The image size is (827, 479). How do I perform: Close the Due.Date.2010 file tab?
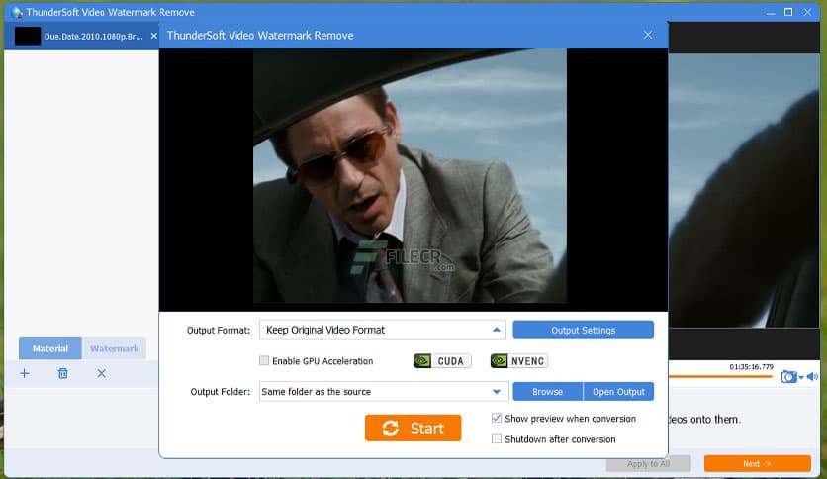point(153,36)
